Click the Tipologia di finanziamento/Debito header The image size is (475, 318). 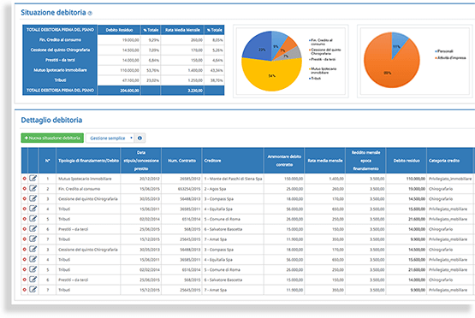(88, 161)
